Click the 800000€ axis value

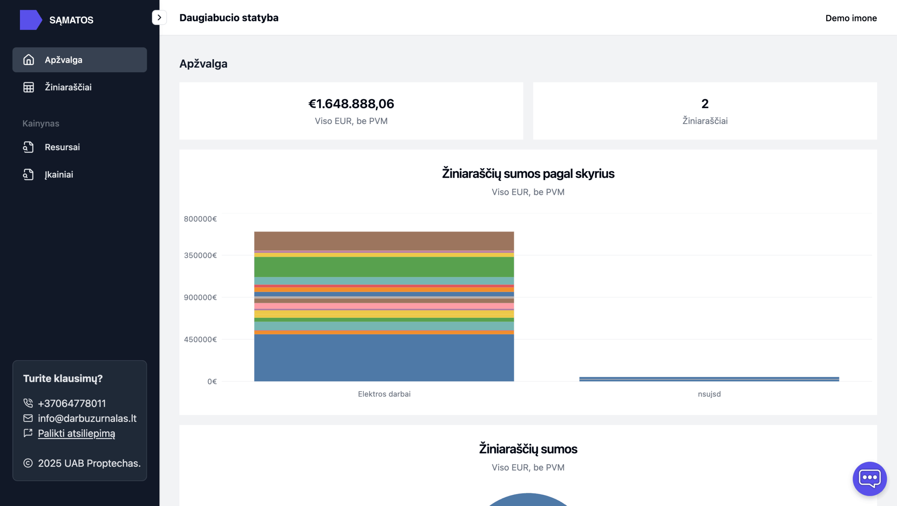tap(200, 219)
